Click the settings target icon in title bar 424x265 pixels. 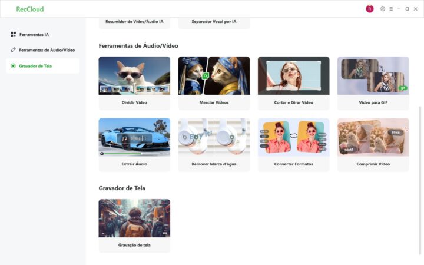pyautogui.click(x=383, y=9)
